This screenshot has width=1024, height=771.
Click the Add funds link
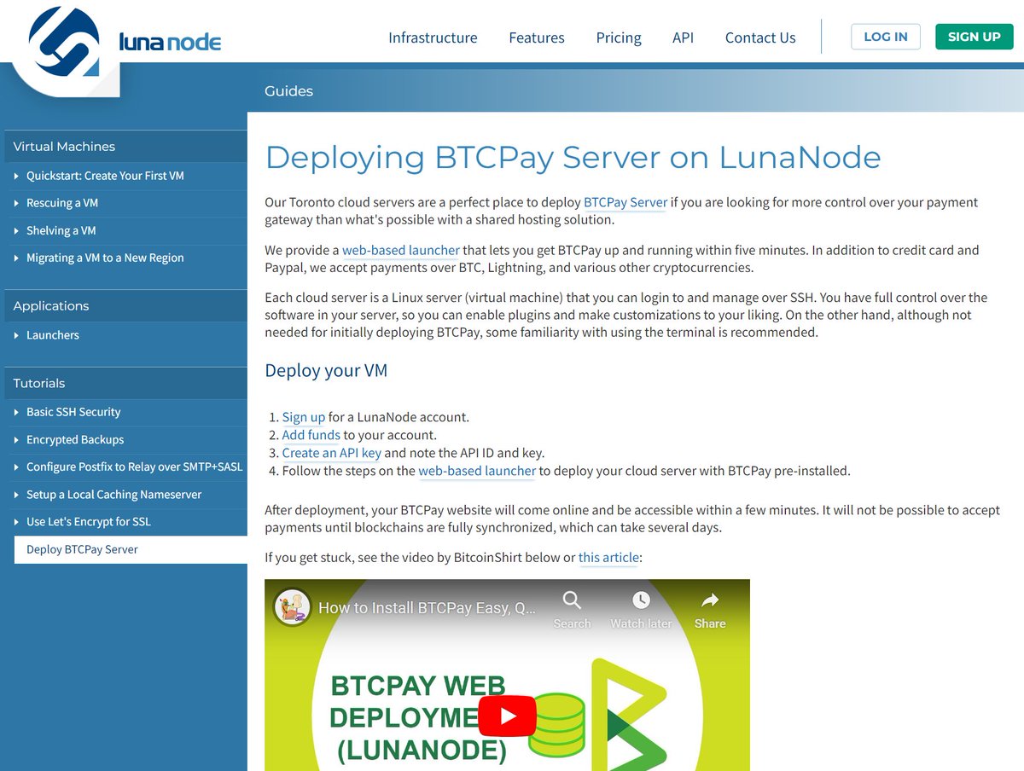(x=311, y=435)
